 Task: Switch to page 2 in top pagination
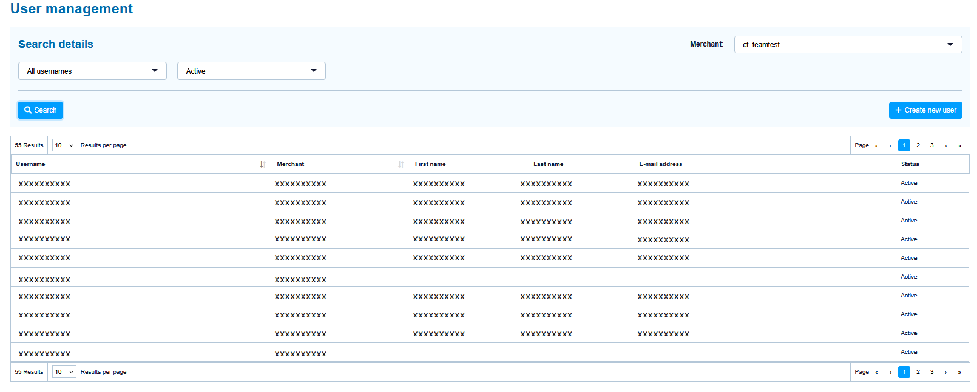pos(918,145)
